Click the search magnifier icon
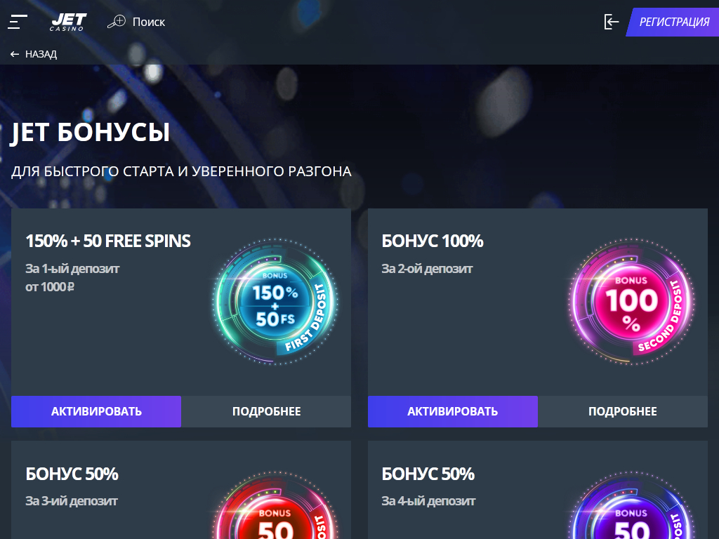 [117, 22]
